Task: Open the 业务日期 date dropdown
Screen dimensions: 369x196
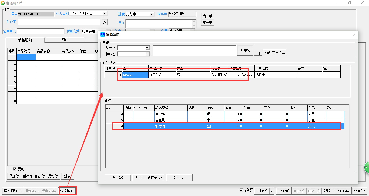Action: (105, 13)
